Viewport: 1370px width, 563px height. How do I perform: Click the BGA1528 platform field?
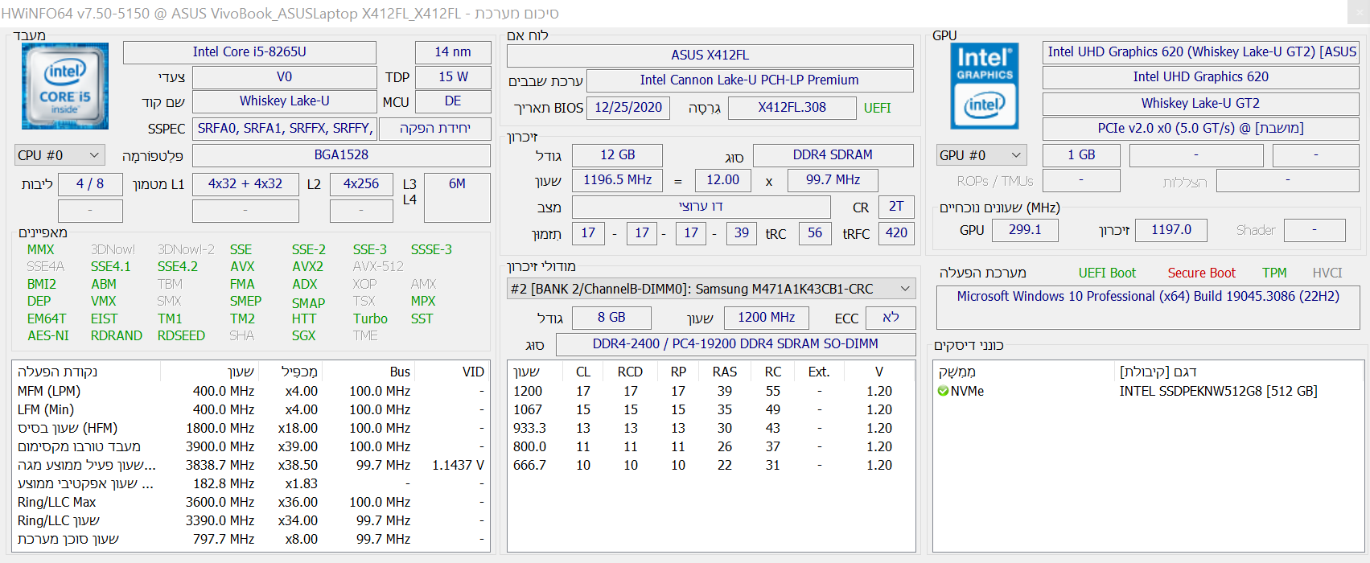(341, 155)
